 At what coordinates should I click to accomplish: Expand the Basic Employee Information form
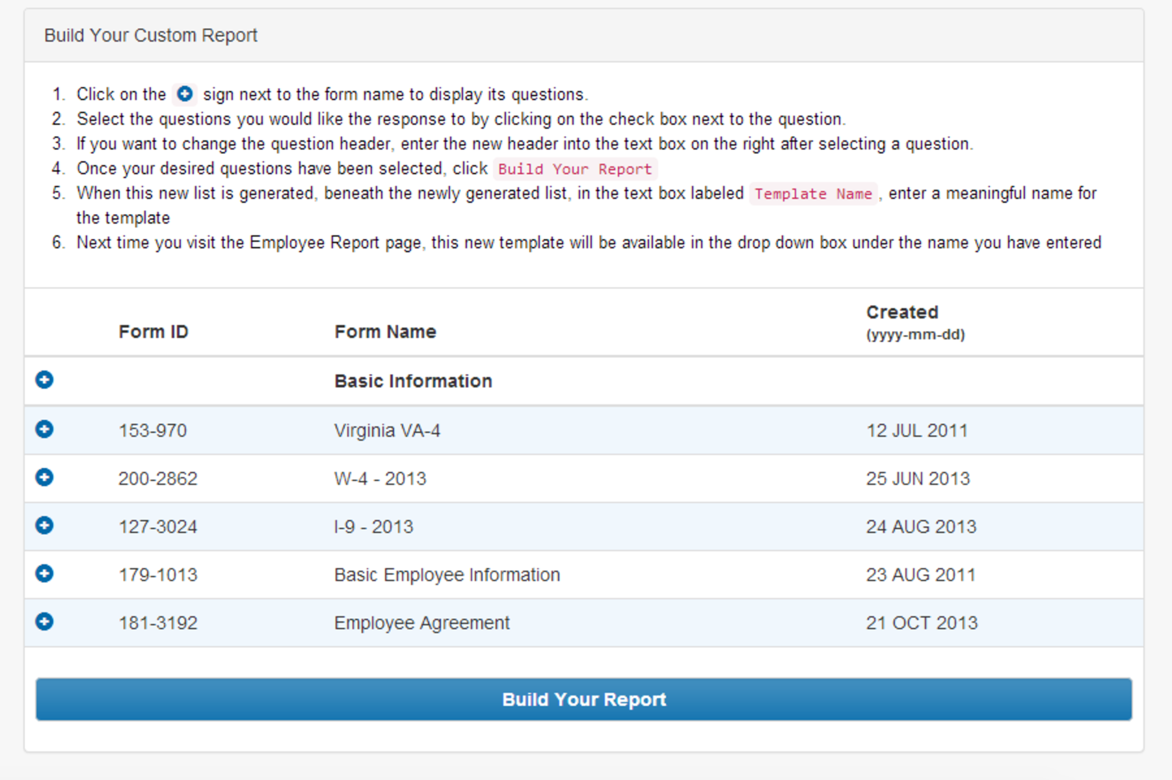(x=44, y=574)
